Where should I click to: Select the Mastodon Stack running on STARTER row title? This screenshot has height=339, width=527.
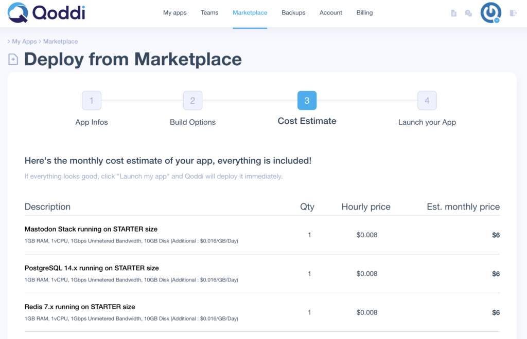[91, 229]
